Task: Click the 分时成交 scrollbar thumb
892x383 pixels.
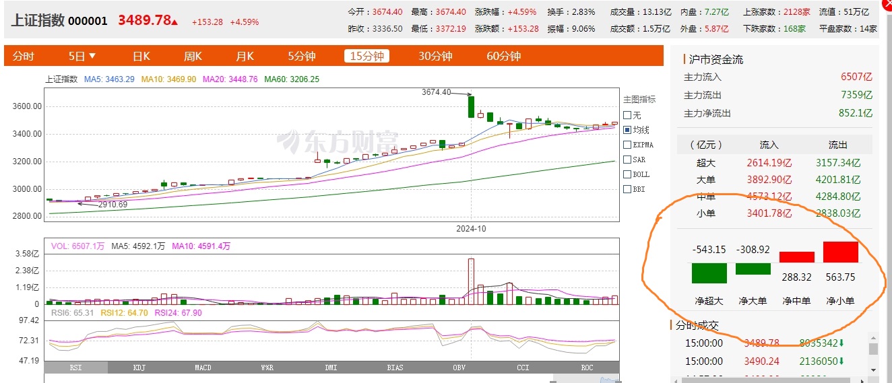Action: coord(873,349)
